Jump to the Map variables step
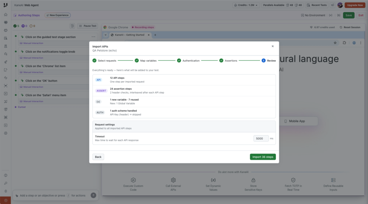Viewport: 368px width, 204px height. (146, 60)
